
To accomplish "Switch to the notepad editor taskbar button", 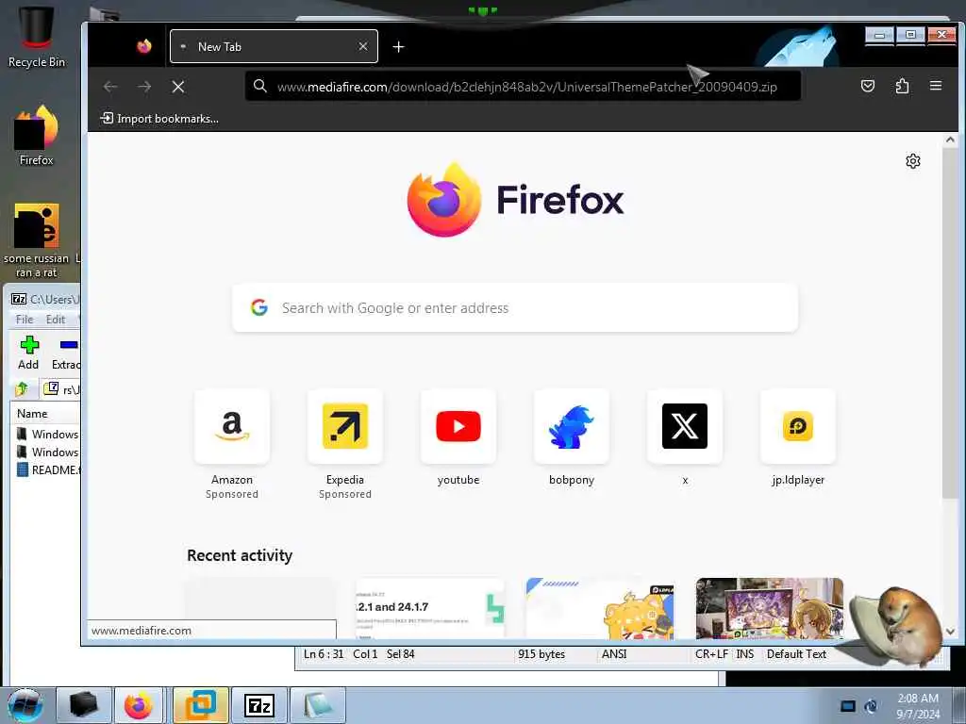I will pyautogui.click(x=317, y=705).
